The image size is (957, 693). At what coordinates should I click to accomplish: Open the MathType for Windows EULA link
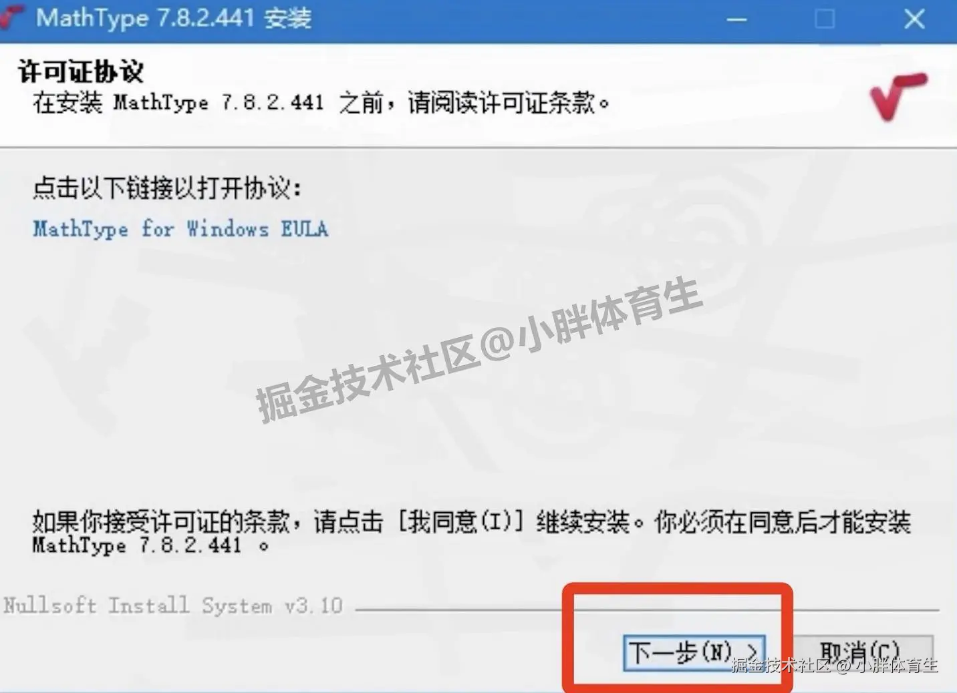point(180,229)
